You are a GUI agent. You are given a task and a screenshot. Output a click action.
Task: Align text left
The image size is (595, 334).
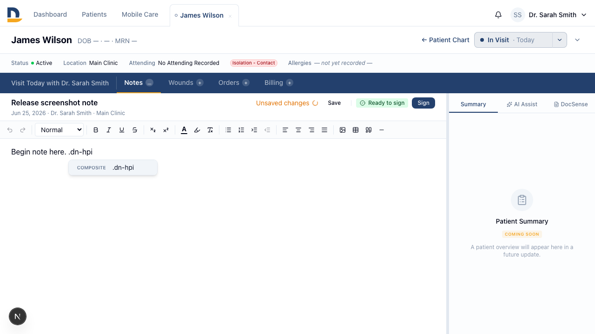[285, 130]
